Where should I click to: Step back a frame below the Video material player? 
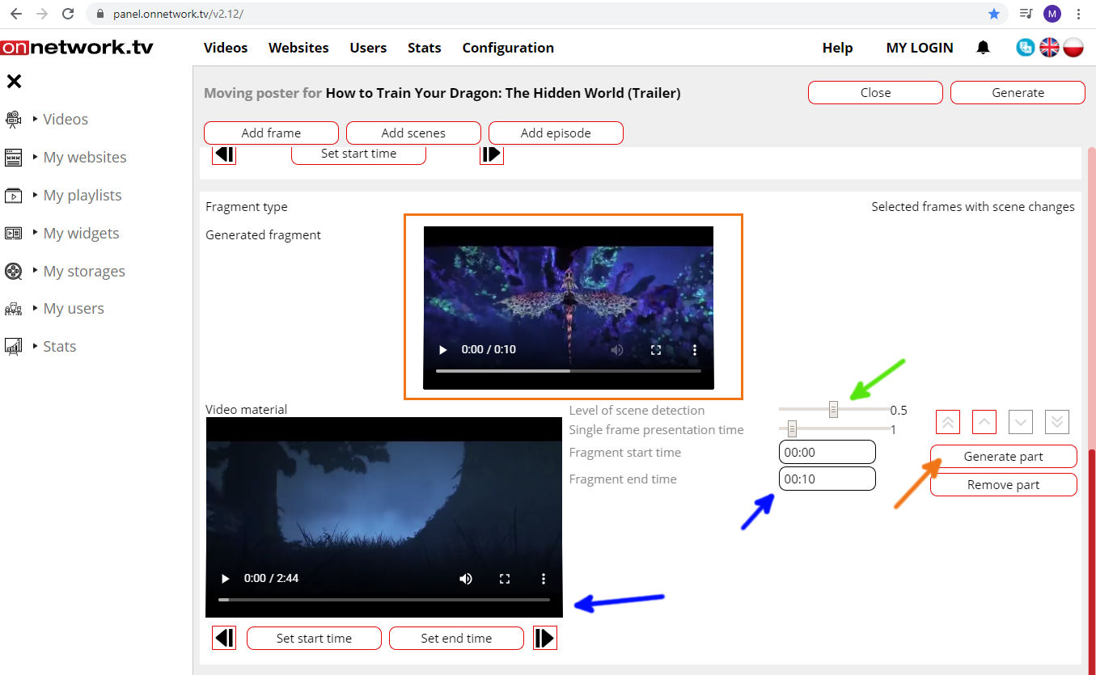pos(224,638)
